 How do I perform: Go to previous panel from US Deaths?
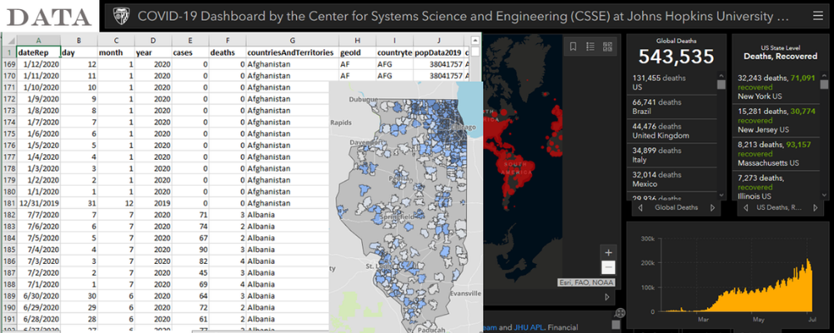pyautogui.click(x=745, y=207)
